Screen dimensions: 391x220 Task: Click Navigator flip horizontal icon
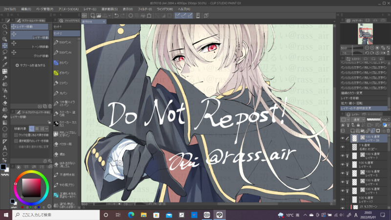[x=383, y=53]
